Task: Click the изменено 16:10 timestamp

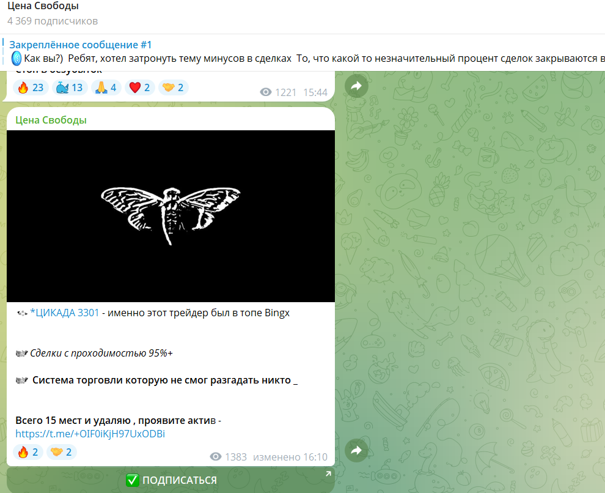Action: [x=290, y=457]
